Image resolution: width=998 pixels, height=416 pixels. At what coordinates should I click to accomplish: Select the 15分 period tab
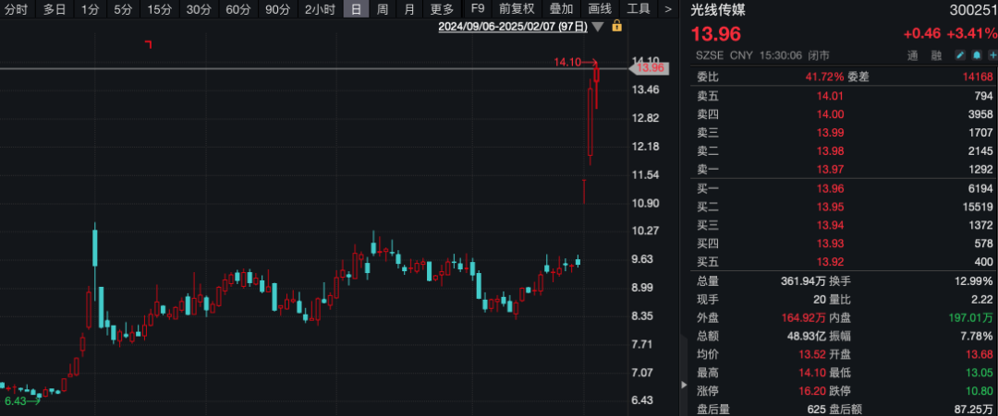click(159, 9)
